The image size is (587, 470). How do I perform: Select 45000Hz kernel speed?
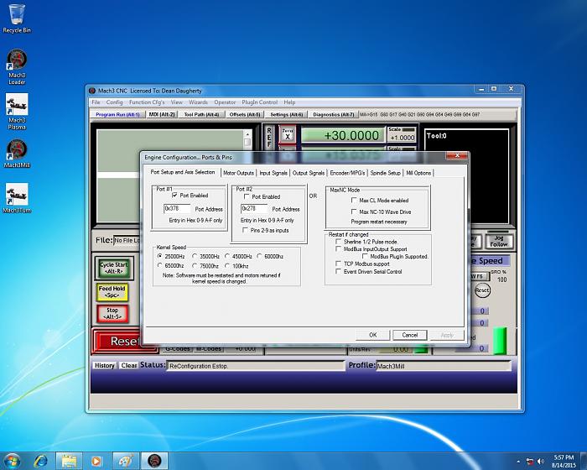coord(227,256)
